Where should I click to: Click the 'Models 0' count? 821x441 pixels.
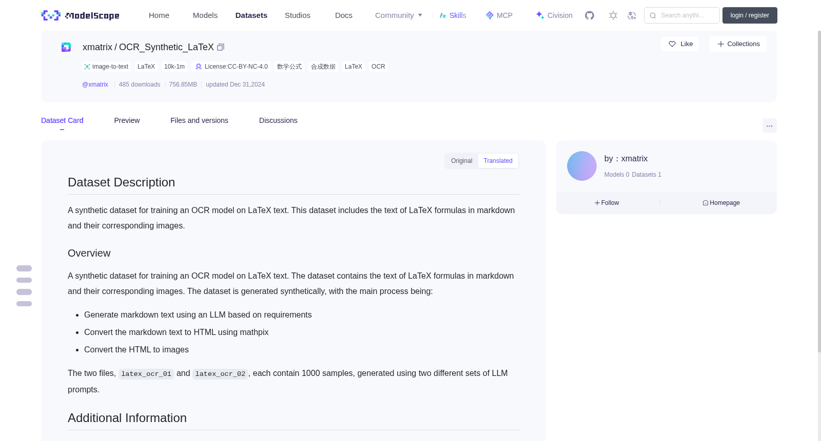pyautogui.click(x=617, y=175)
